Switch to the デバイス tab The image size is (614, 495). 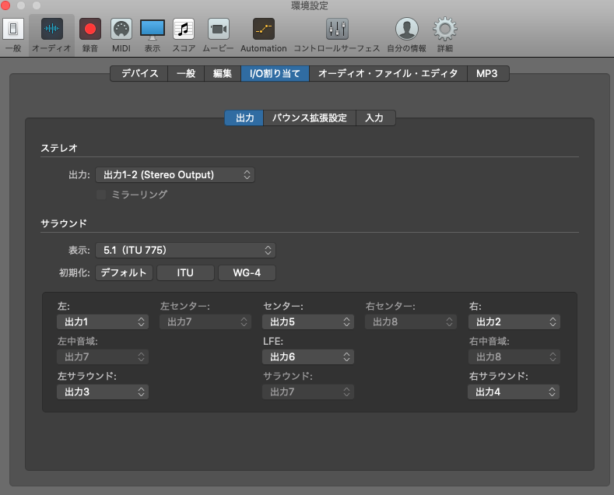pos(139,74)
